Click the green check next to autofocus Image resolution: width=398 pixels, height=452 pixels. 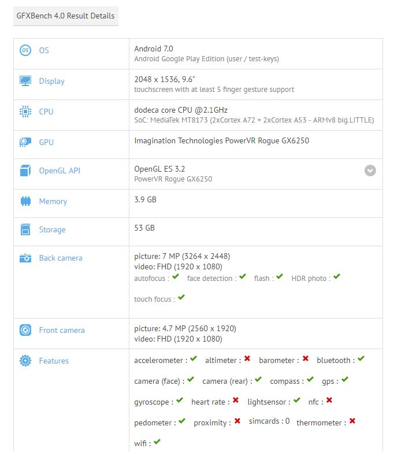[176, 277]
